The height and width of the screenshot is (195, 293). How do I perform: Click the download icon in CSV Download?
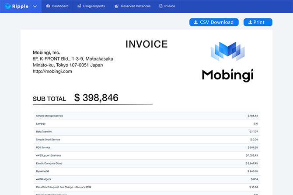point(195,22)
